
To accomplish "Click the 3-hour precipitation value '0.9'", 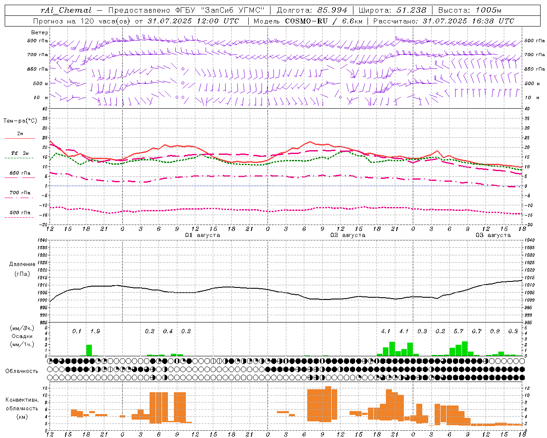I will [x=495, y=331].
